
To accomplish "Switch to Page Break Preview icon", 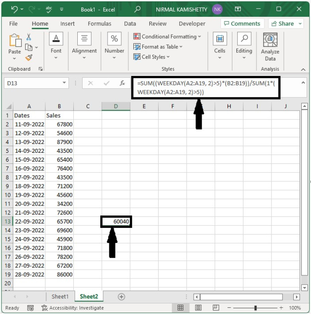I will 216,308.
